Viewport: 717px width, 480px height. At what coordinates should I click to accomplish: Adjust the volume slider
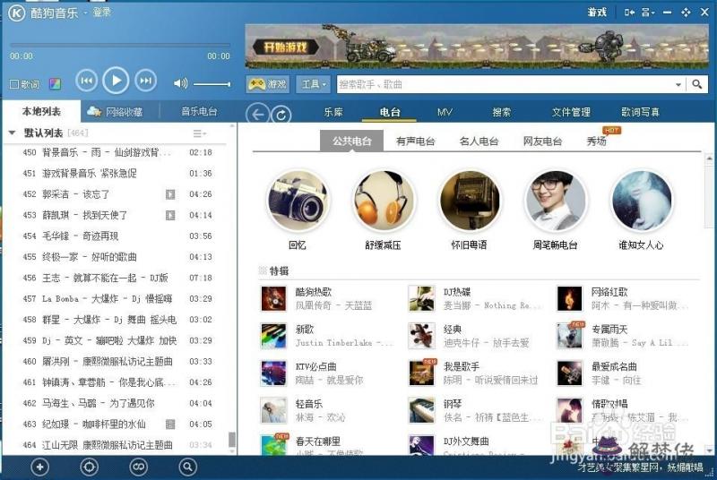click(x=212, y=84)
